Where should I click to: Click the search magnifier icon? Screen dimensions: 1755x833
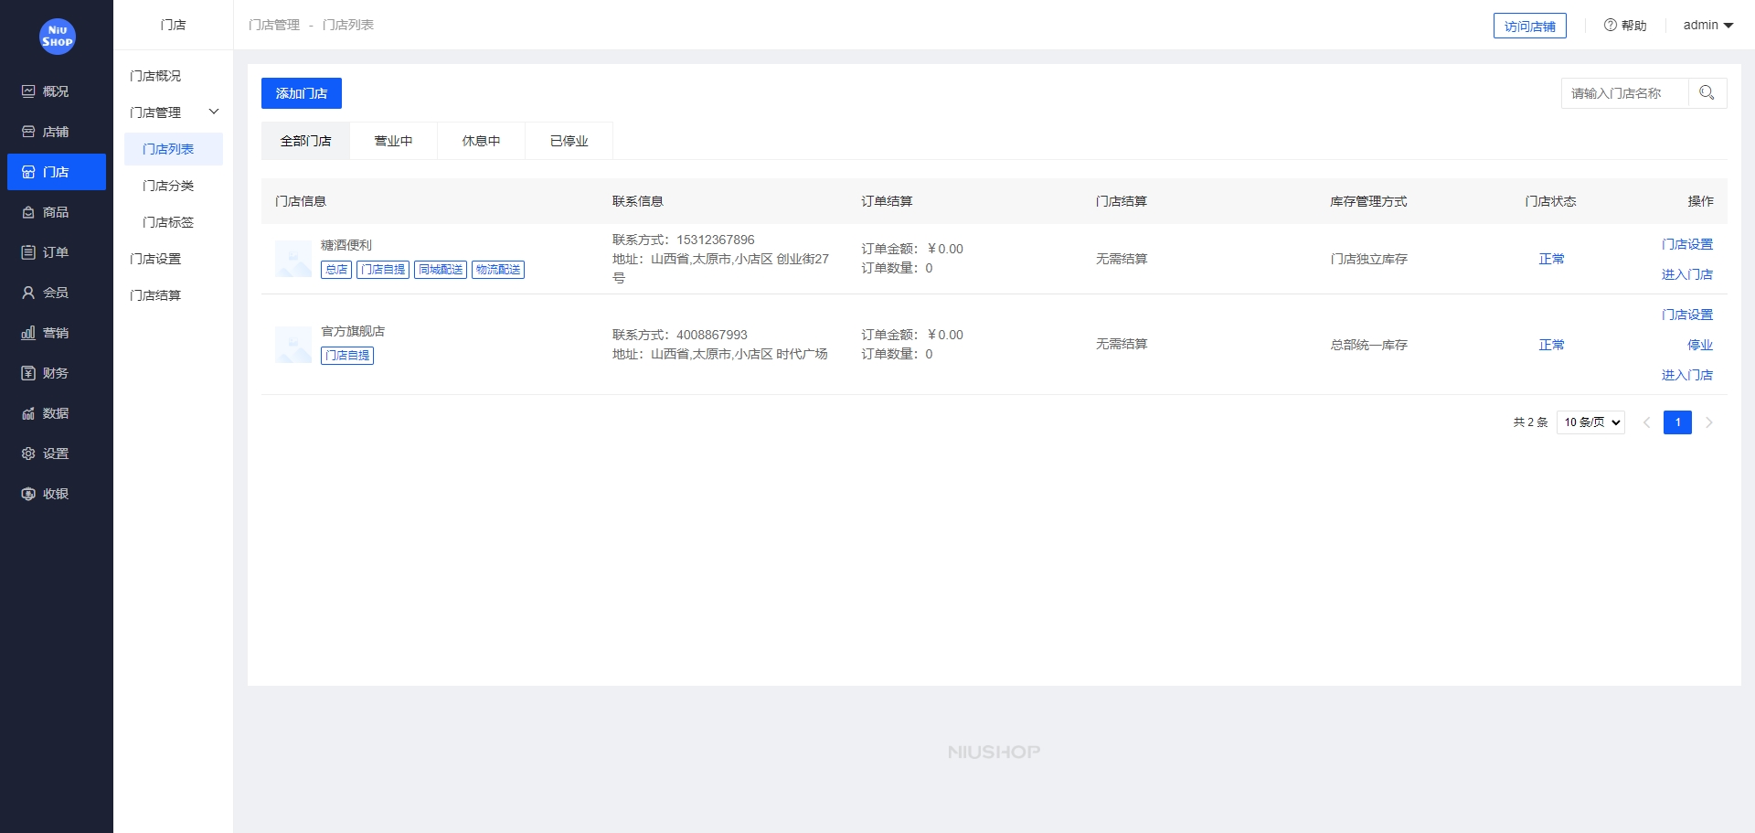(x=1707, y=93)
